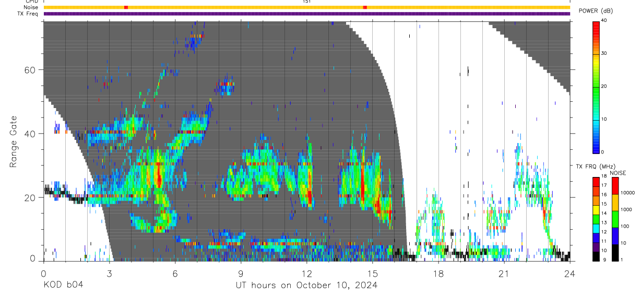This screenshot has width=641, height=296.
Task: Click the CPID value 151
Action: click(307, 2)
